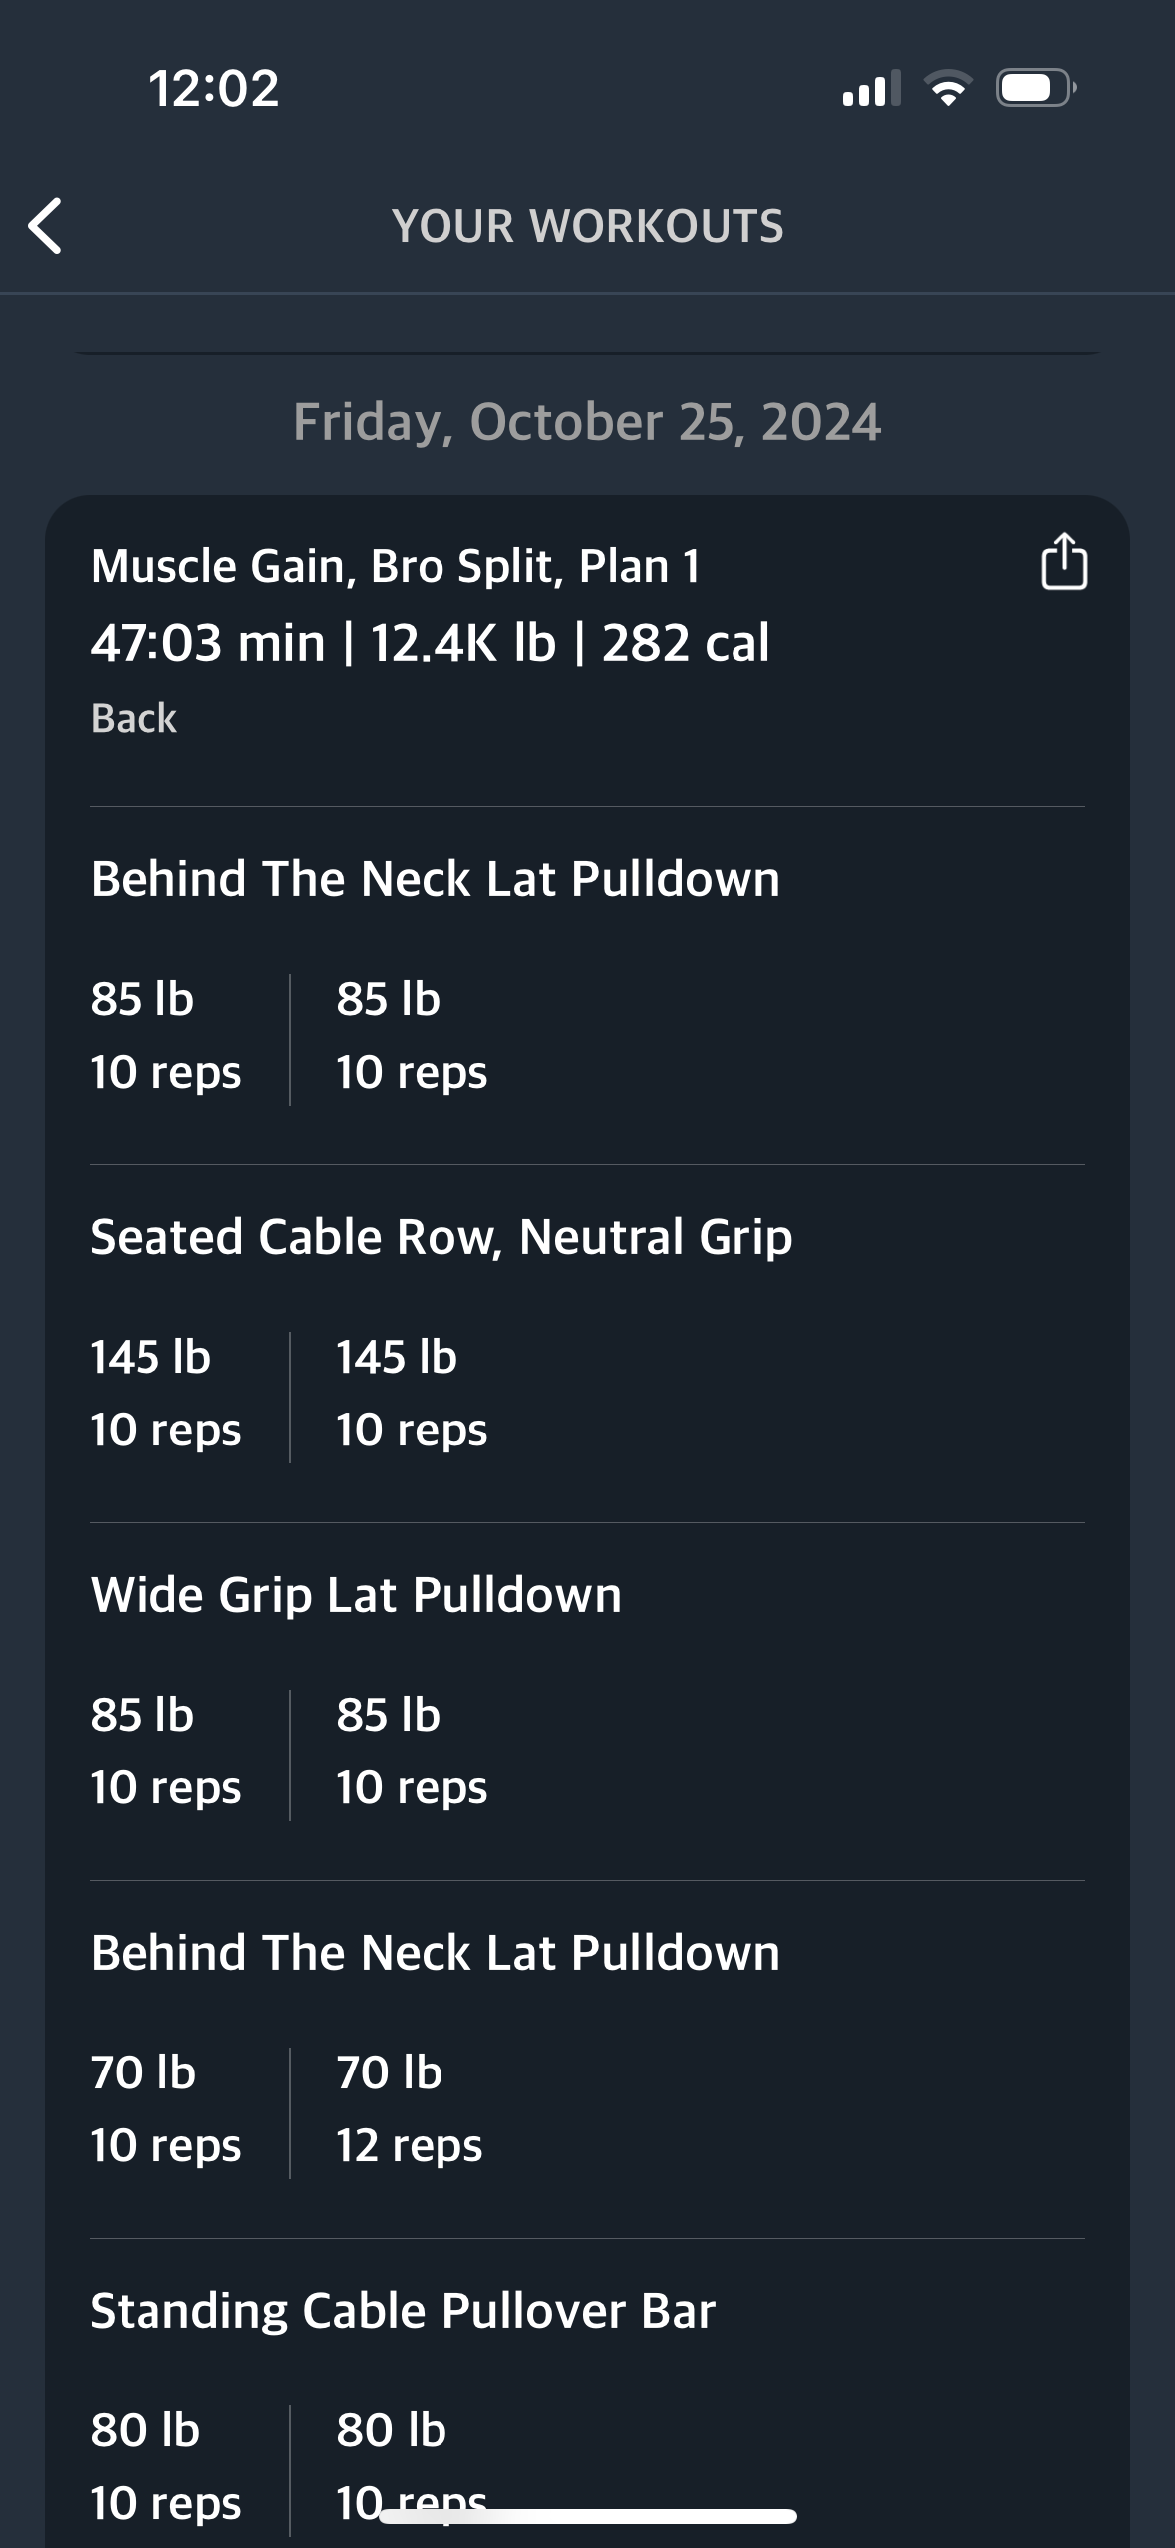Tap the back chevron arrow
The width and height of the screenshot is (1175, 2548).
coord(46,226)
